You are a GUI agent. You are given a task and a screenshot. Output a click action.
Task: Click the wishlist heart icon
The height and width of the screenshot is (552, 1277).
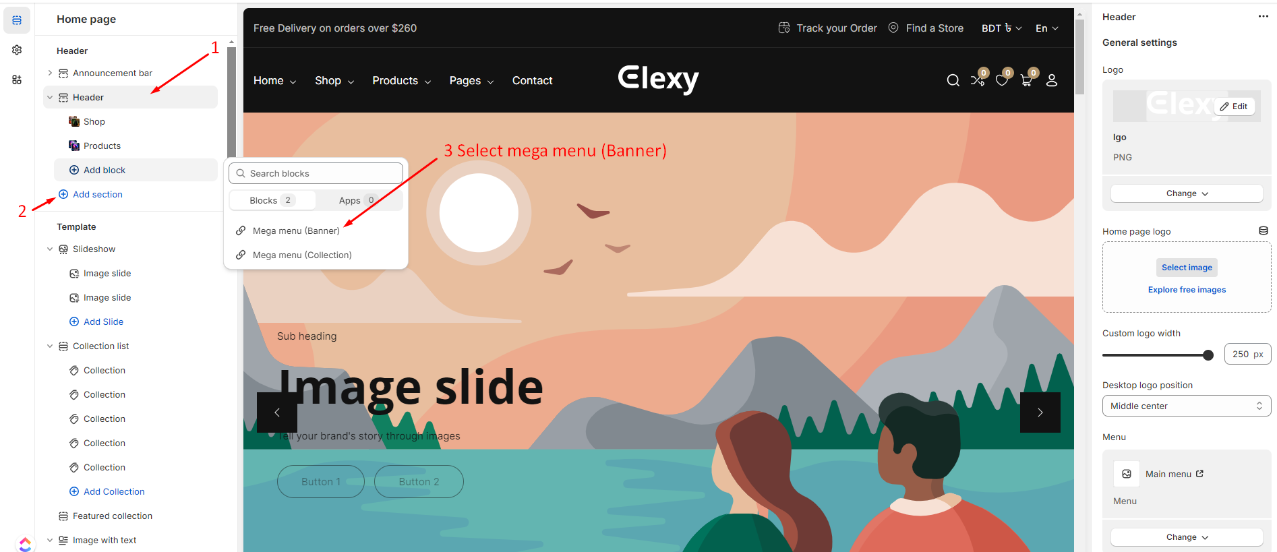[1002, 81]
